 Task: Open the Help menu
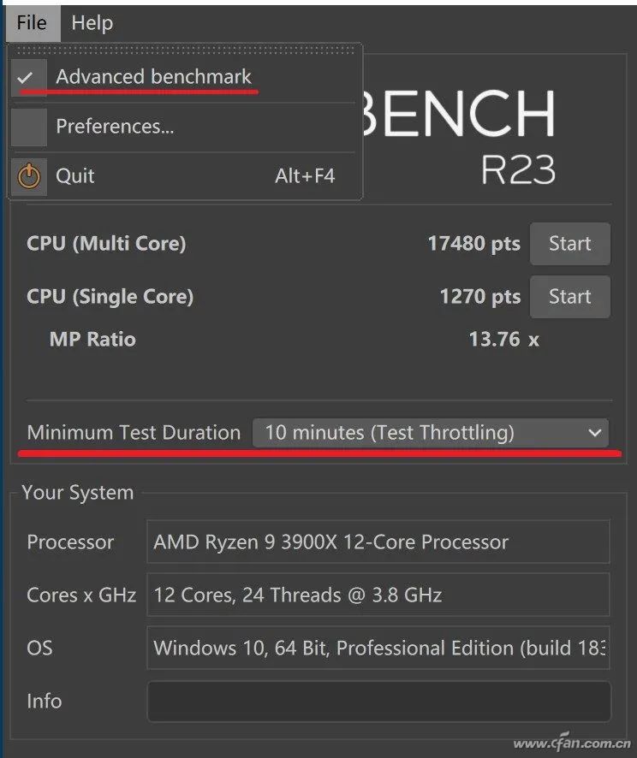point(92,23)
